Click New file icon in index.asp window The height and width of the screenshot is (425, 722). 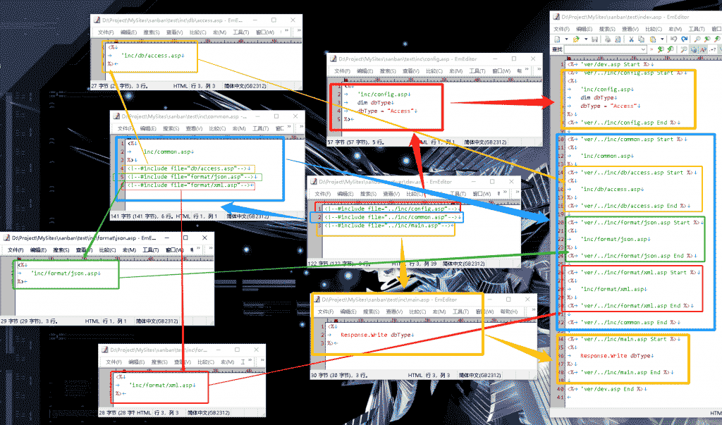coord(557,39)
